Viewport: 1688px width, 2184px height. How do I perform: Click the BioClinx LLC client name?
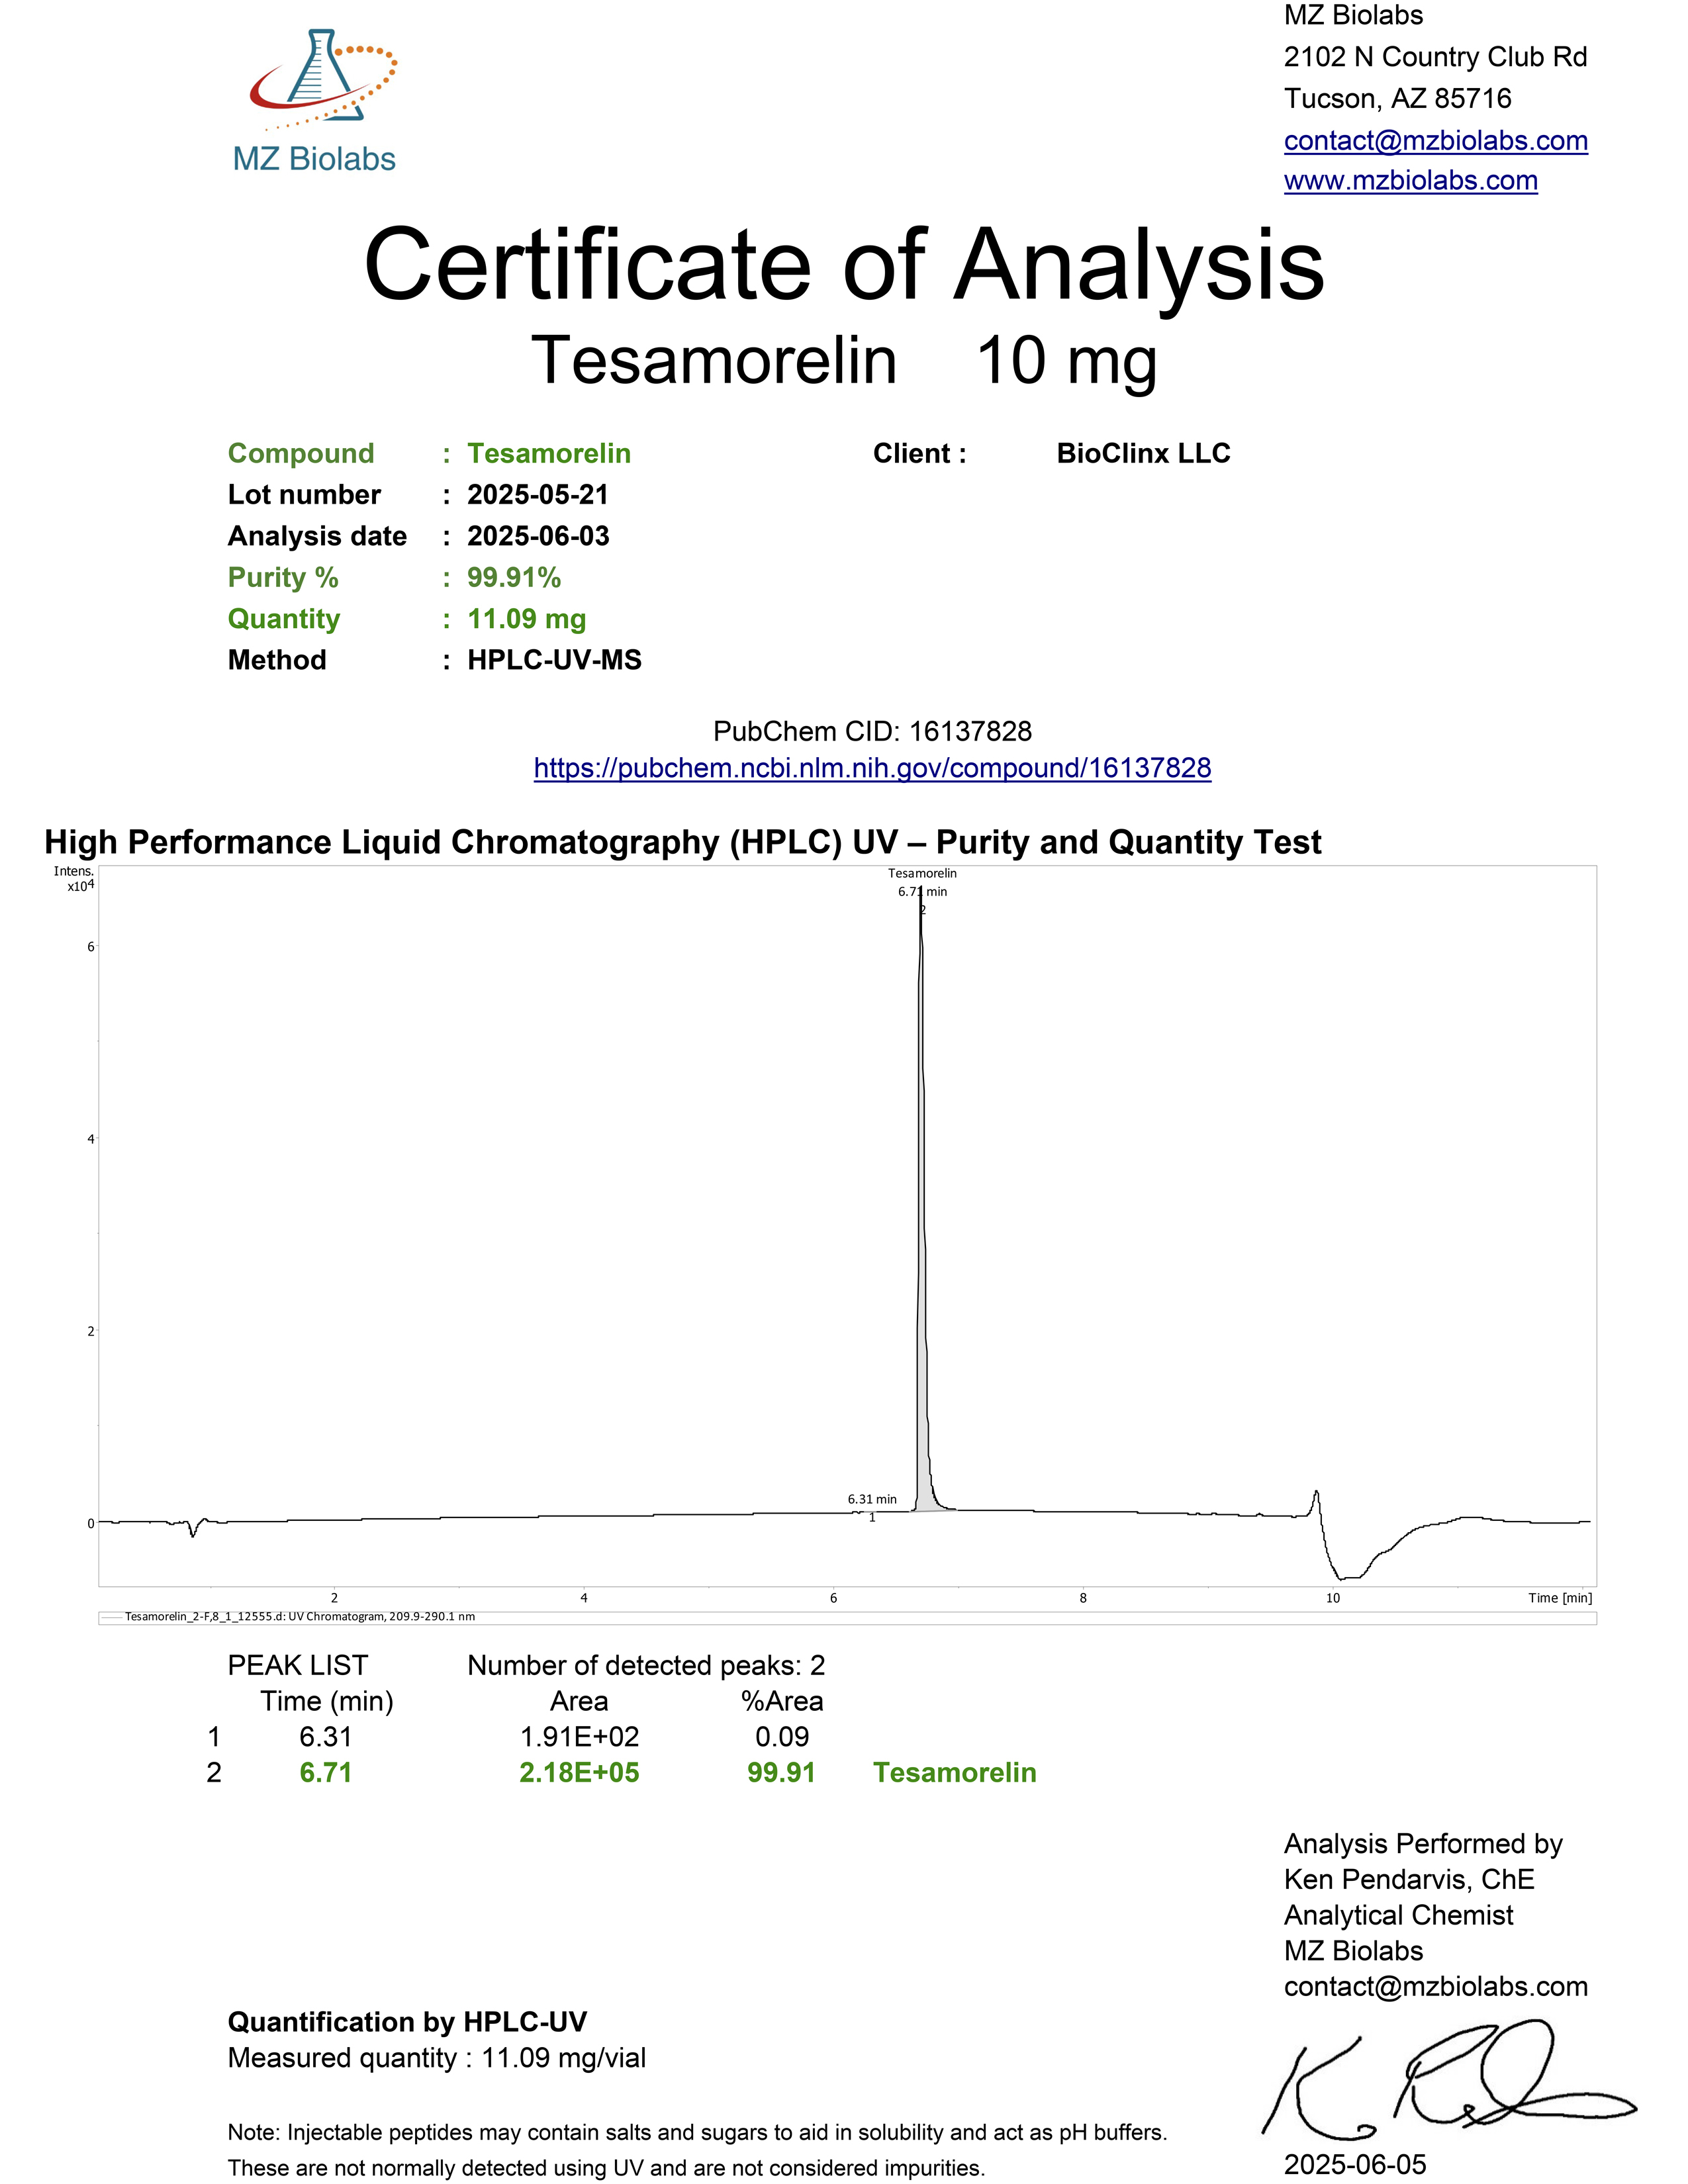[1143, 454]
